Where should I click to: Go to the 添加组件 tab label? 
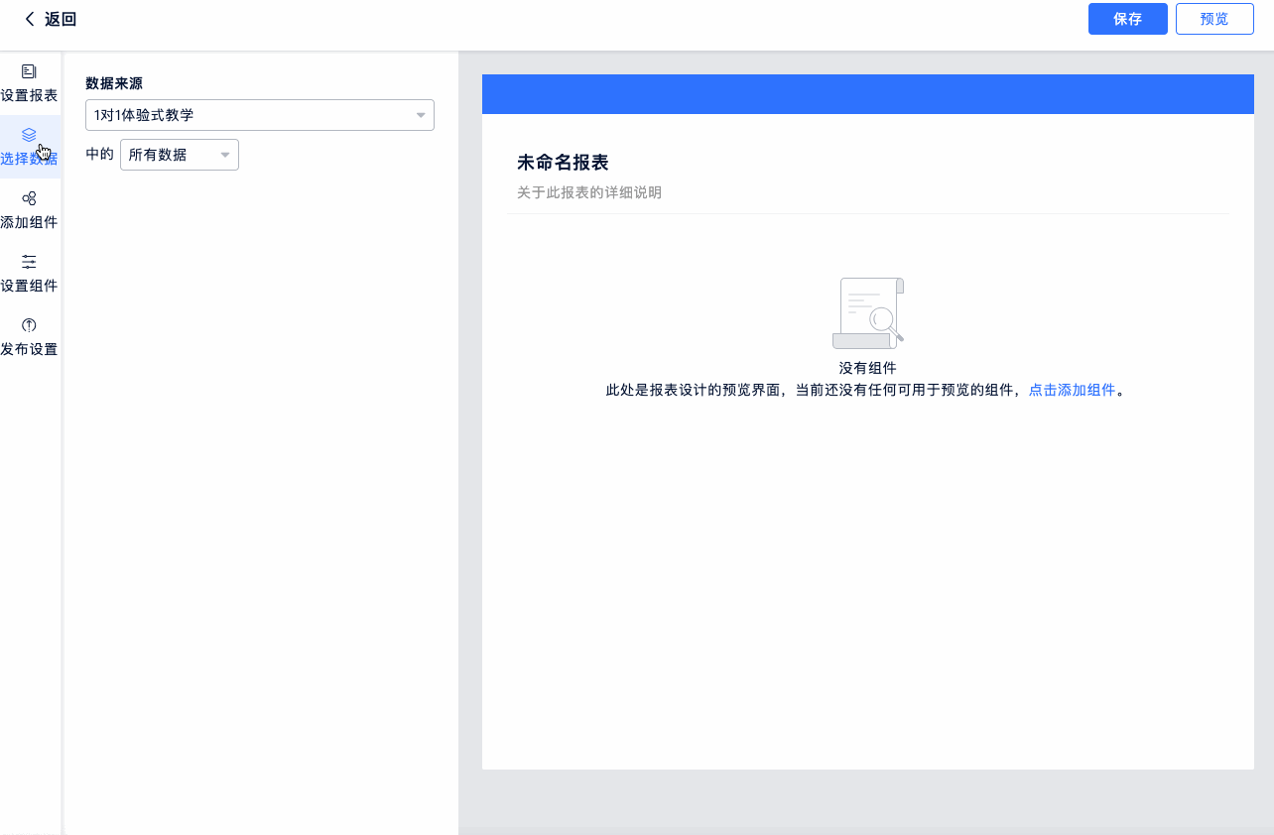click(29, 222)
